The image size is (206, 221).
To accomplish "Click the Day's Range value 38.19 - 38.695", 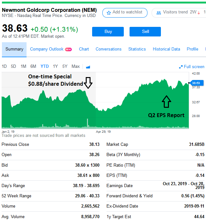I will [x=86, y=185].
